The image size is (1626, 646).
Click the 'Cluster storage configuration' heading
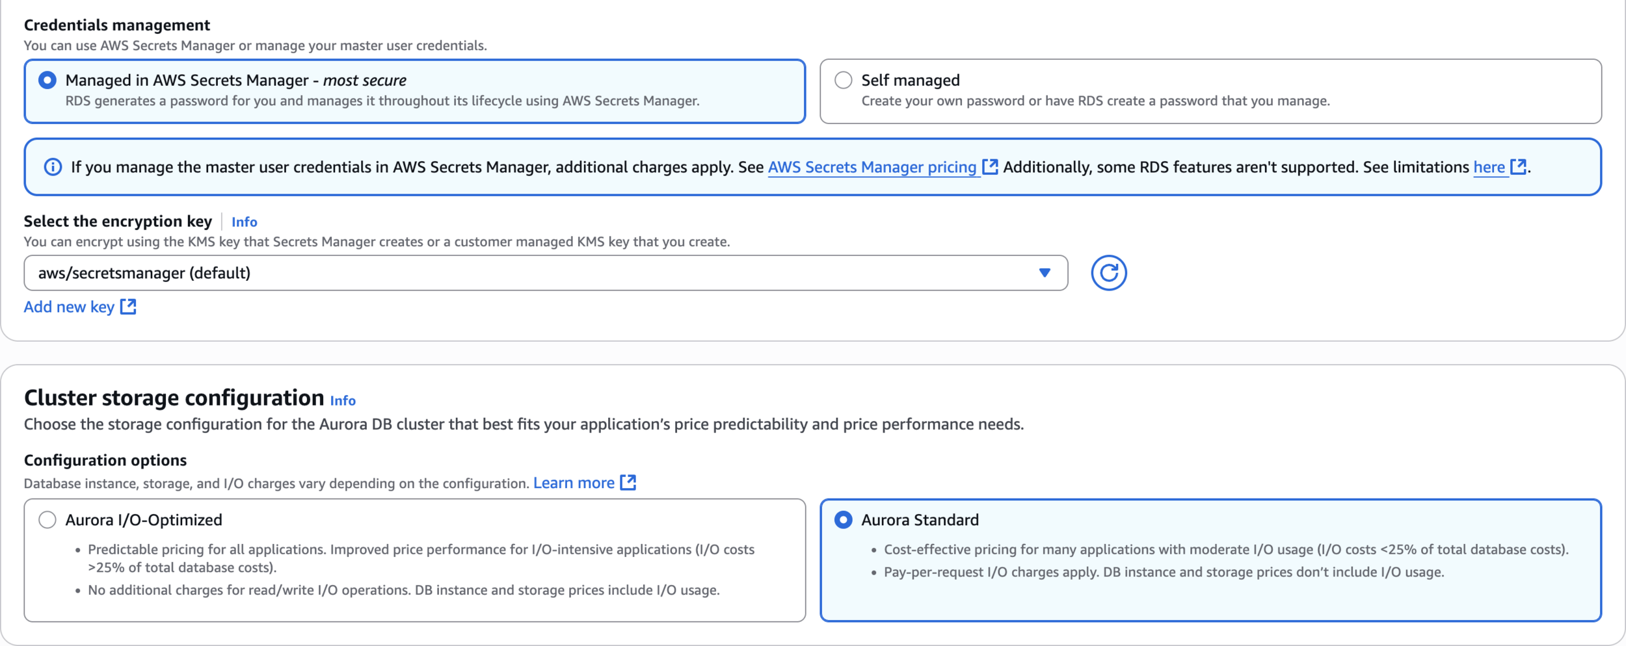coord(174,398)
